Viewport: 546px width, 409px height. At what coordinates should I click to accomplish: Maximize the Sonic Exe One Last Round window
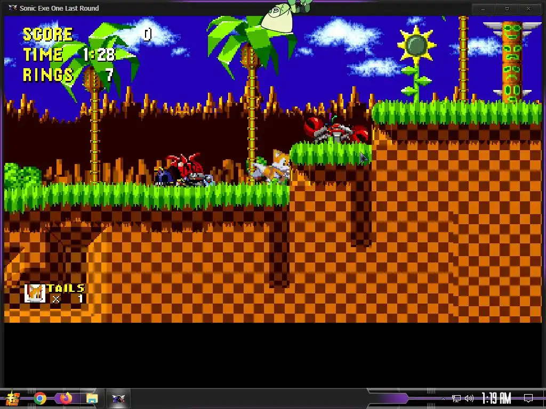(507, 9)
